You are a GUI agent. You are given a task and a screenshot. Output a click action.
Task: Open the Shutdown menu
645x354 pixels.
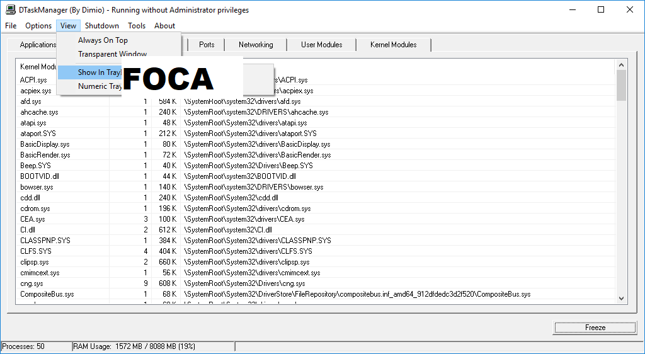click(102, 25)
